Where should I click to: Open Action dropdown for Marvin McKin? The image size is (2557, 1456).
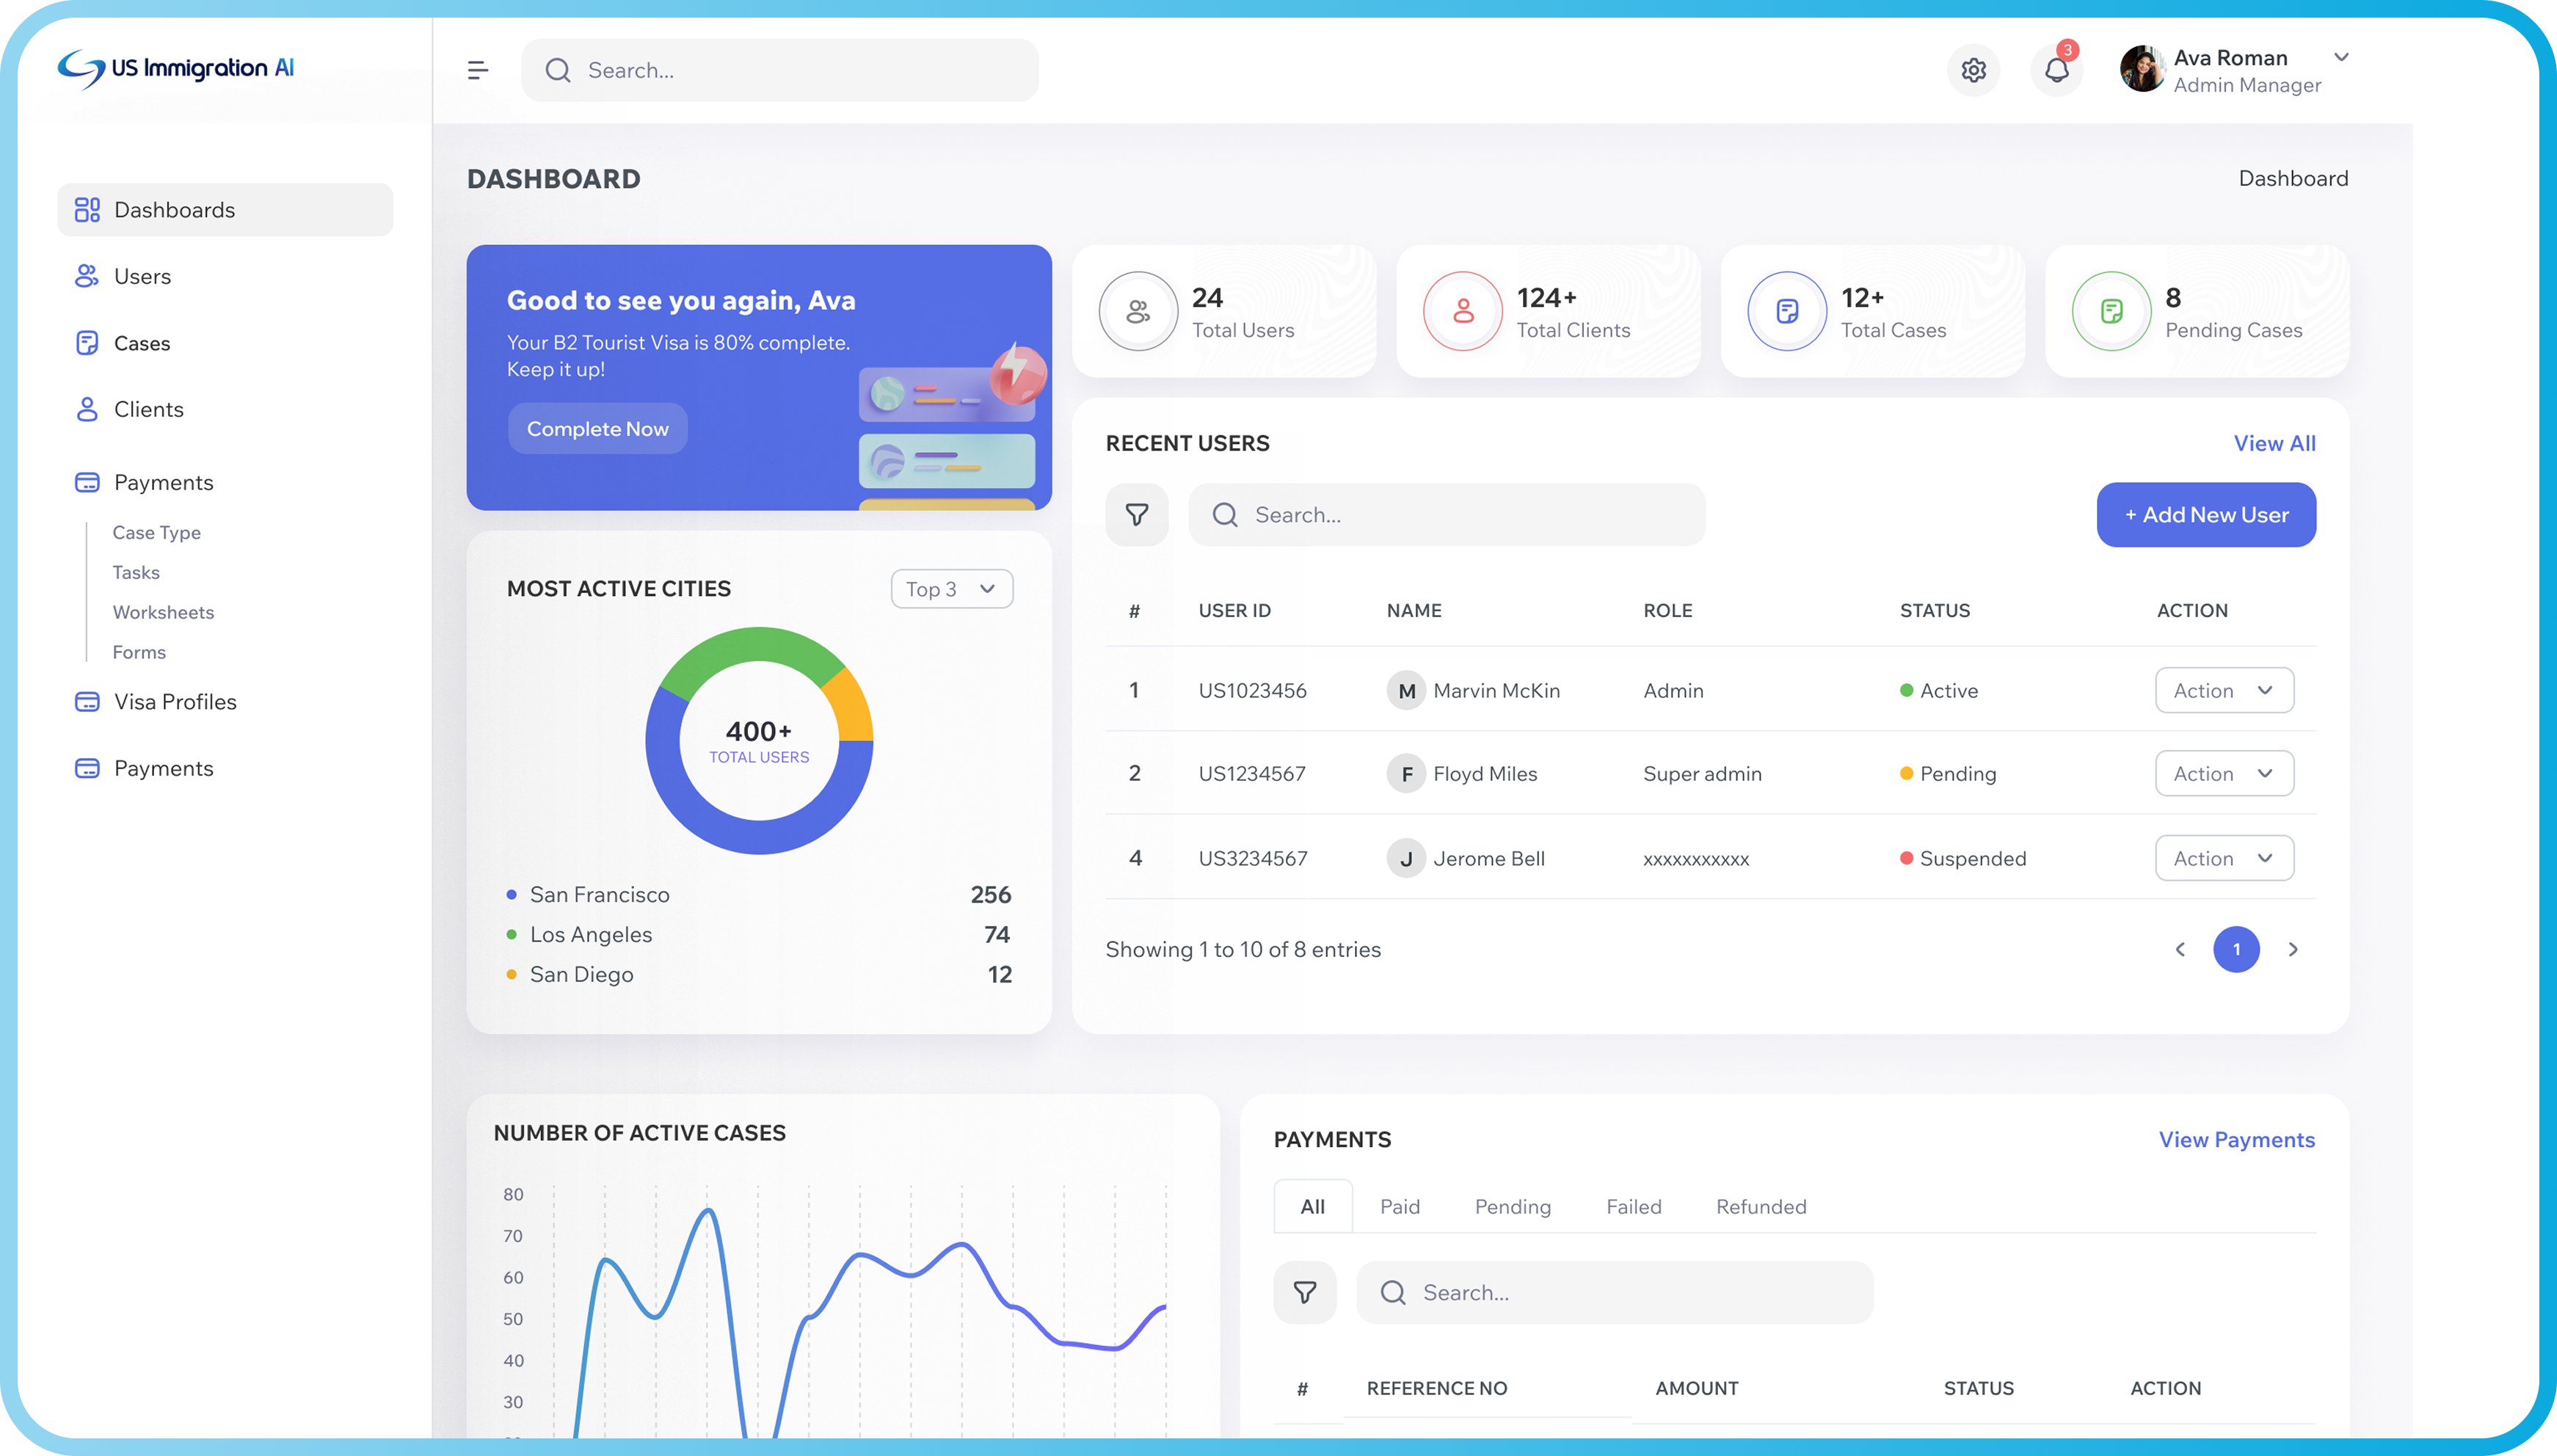coord(2223,690)
